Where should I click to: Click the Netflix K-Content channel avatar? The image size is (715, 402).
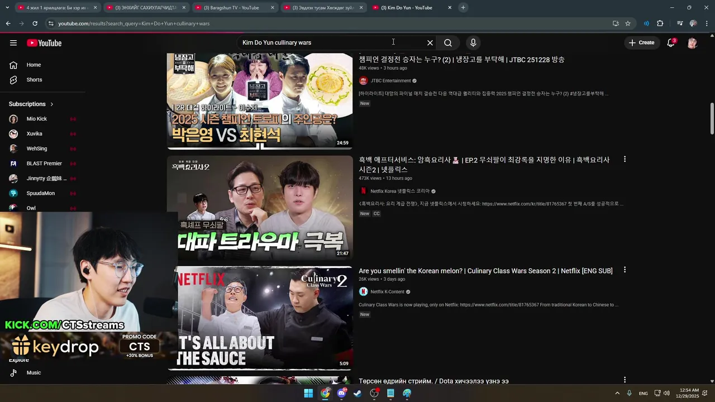click(x=363, y=291)
